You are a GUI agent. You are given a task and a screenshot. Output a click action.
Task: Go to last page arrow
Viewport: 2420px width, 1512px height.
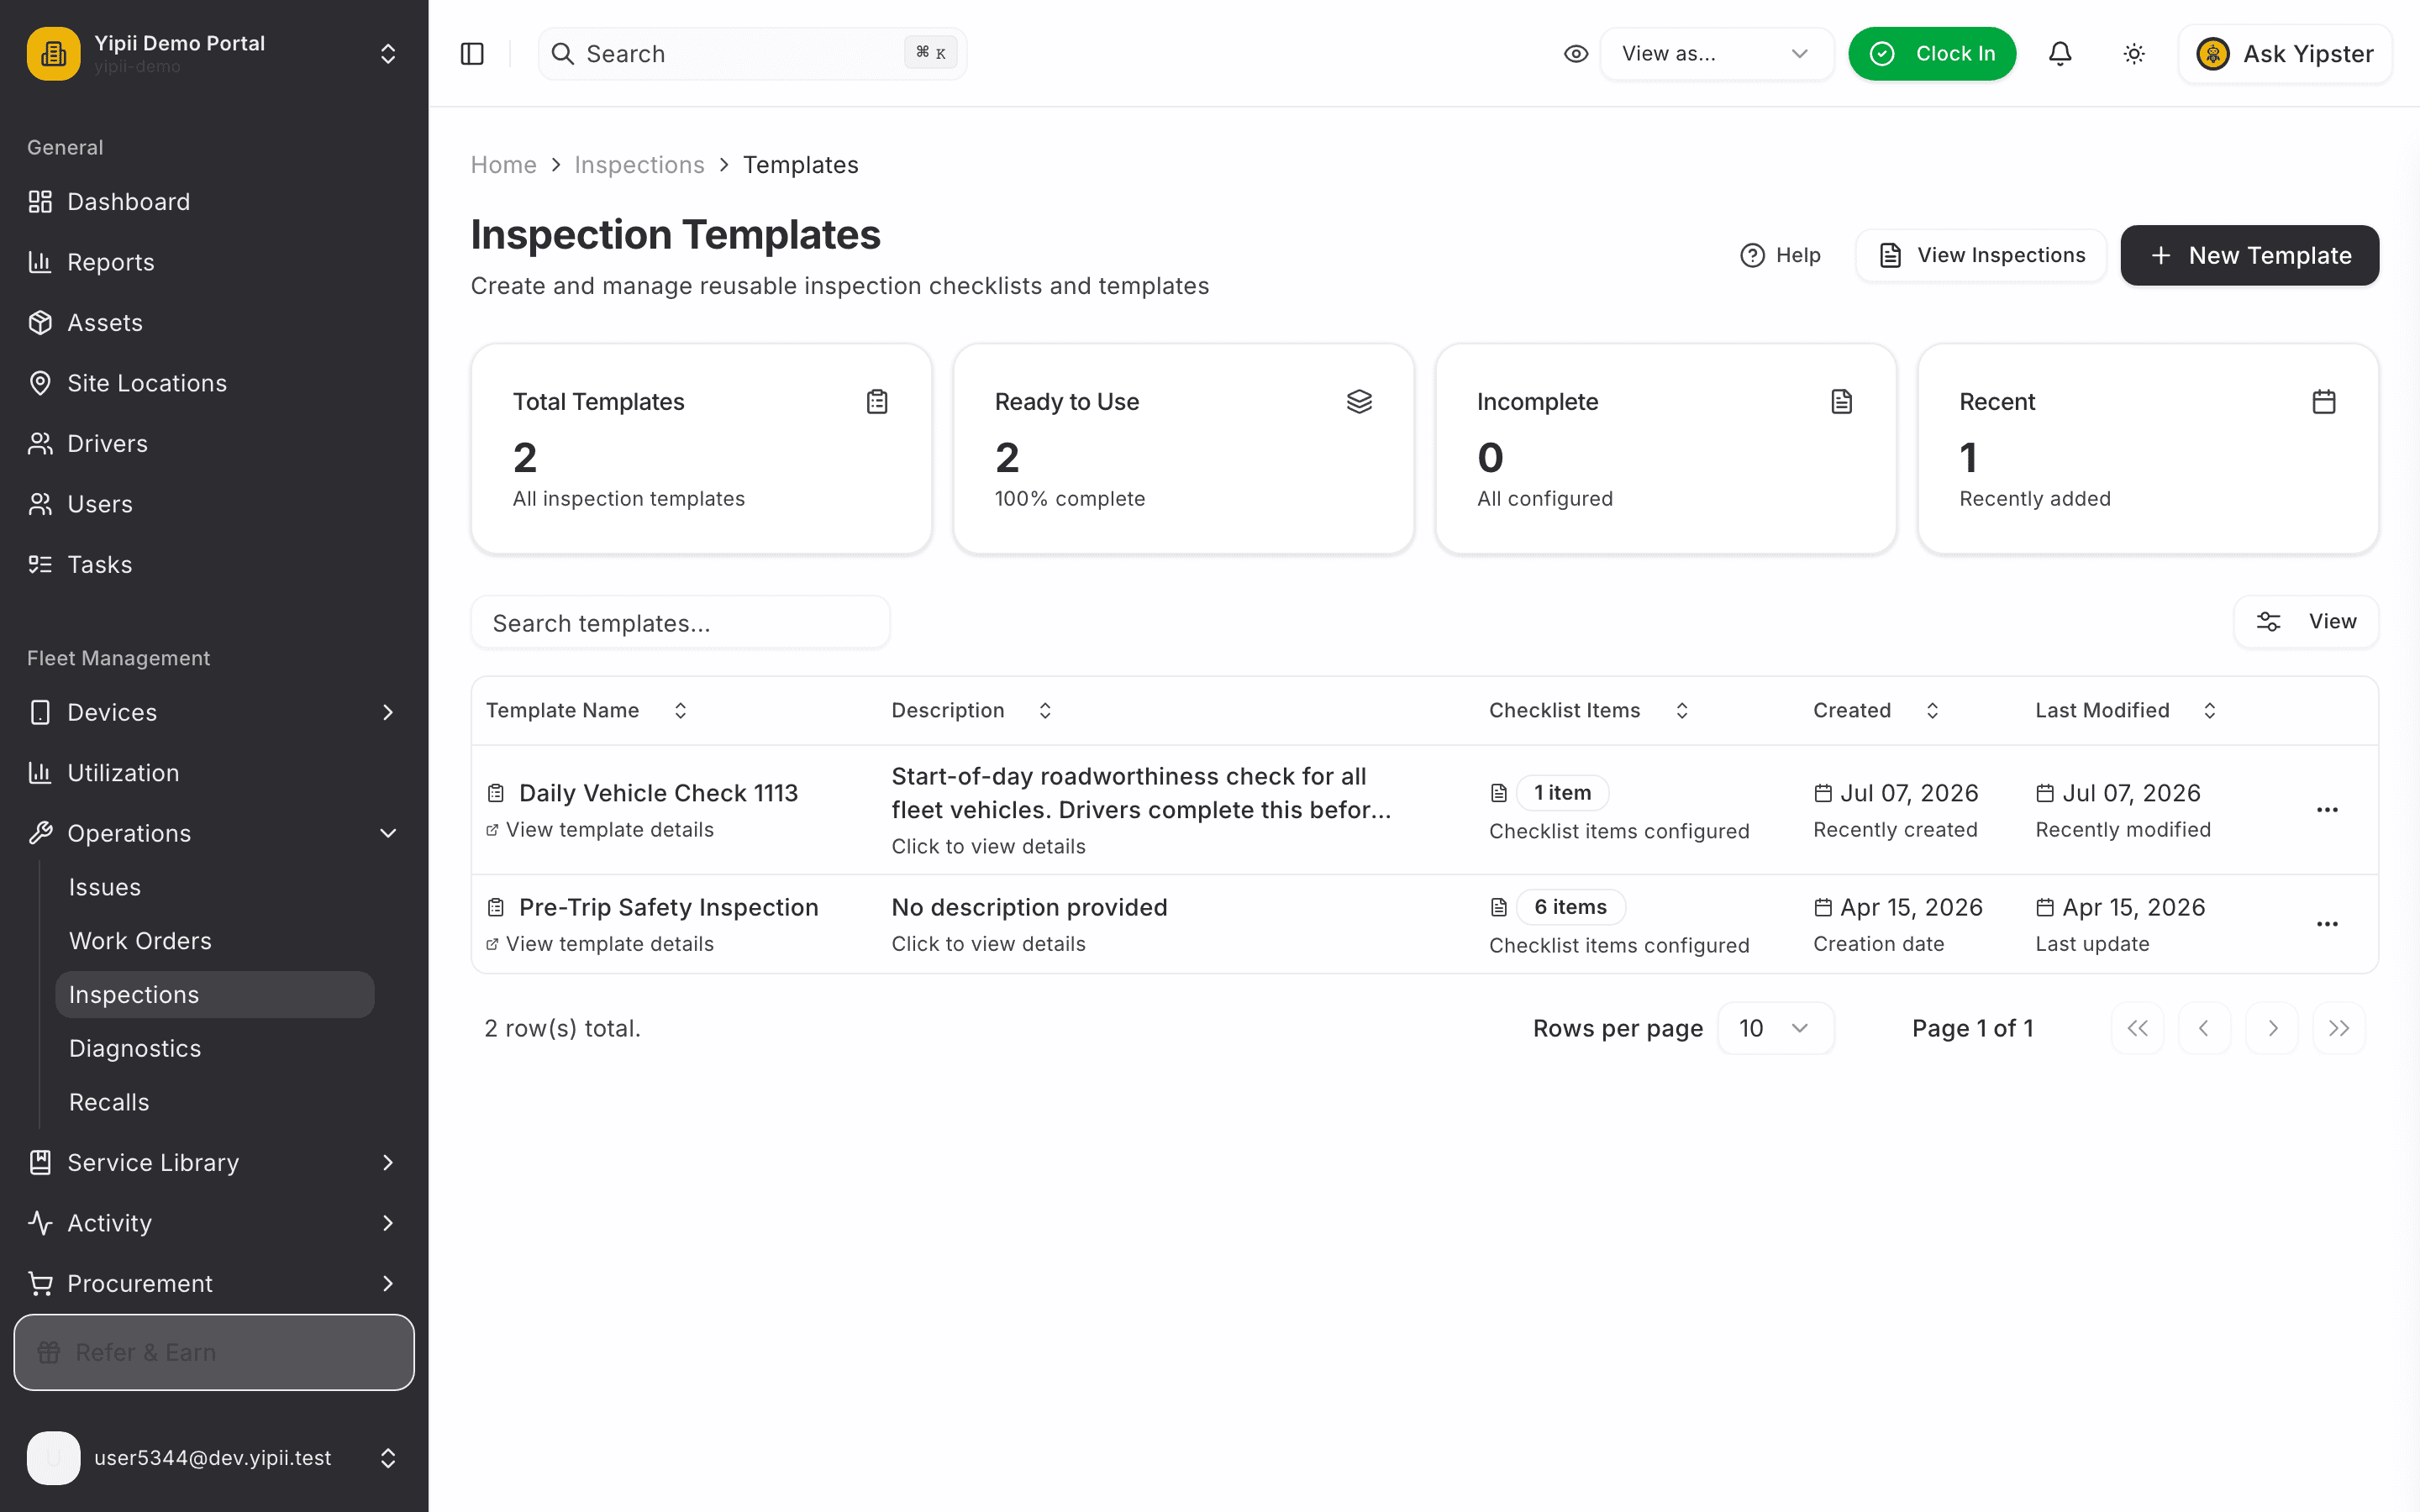click(x=2339, y=1028)
